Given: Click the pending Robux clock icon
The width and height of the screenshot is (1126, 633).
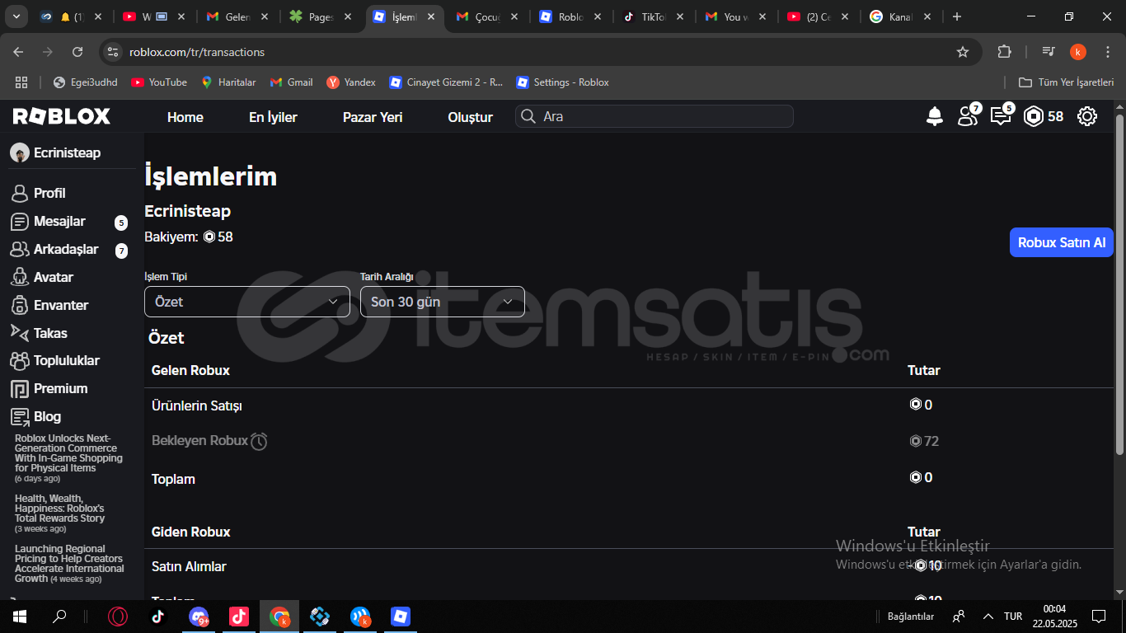Looking at the screenshot, I should click(259, 441).
